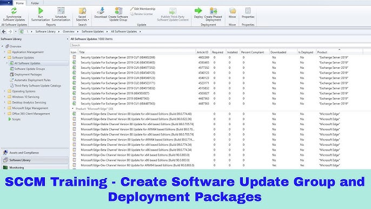
Task: Expand Windows 10 Servicing node
Action: (x=4, y=97)
